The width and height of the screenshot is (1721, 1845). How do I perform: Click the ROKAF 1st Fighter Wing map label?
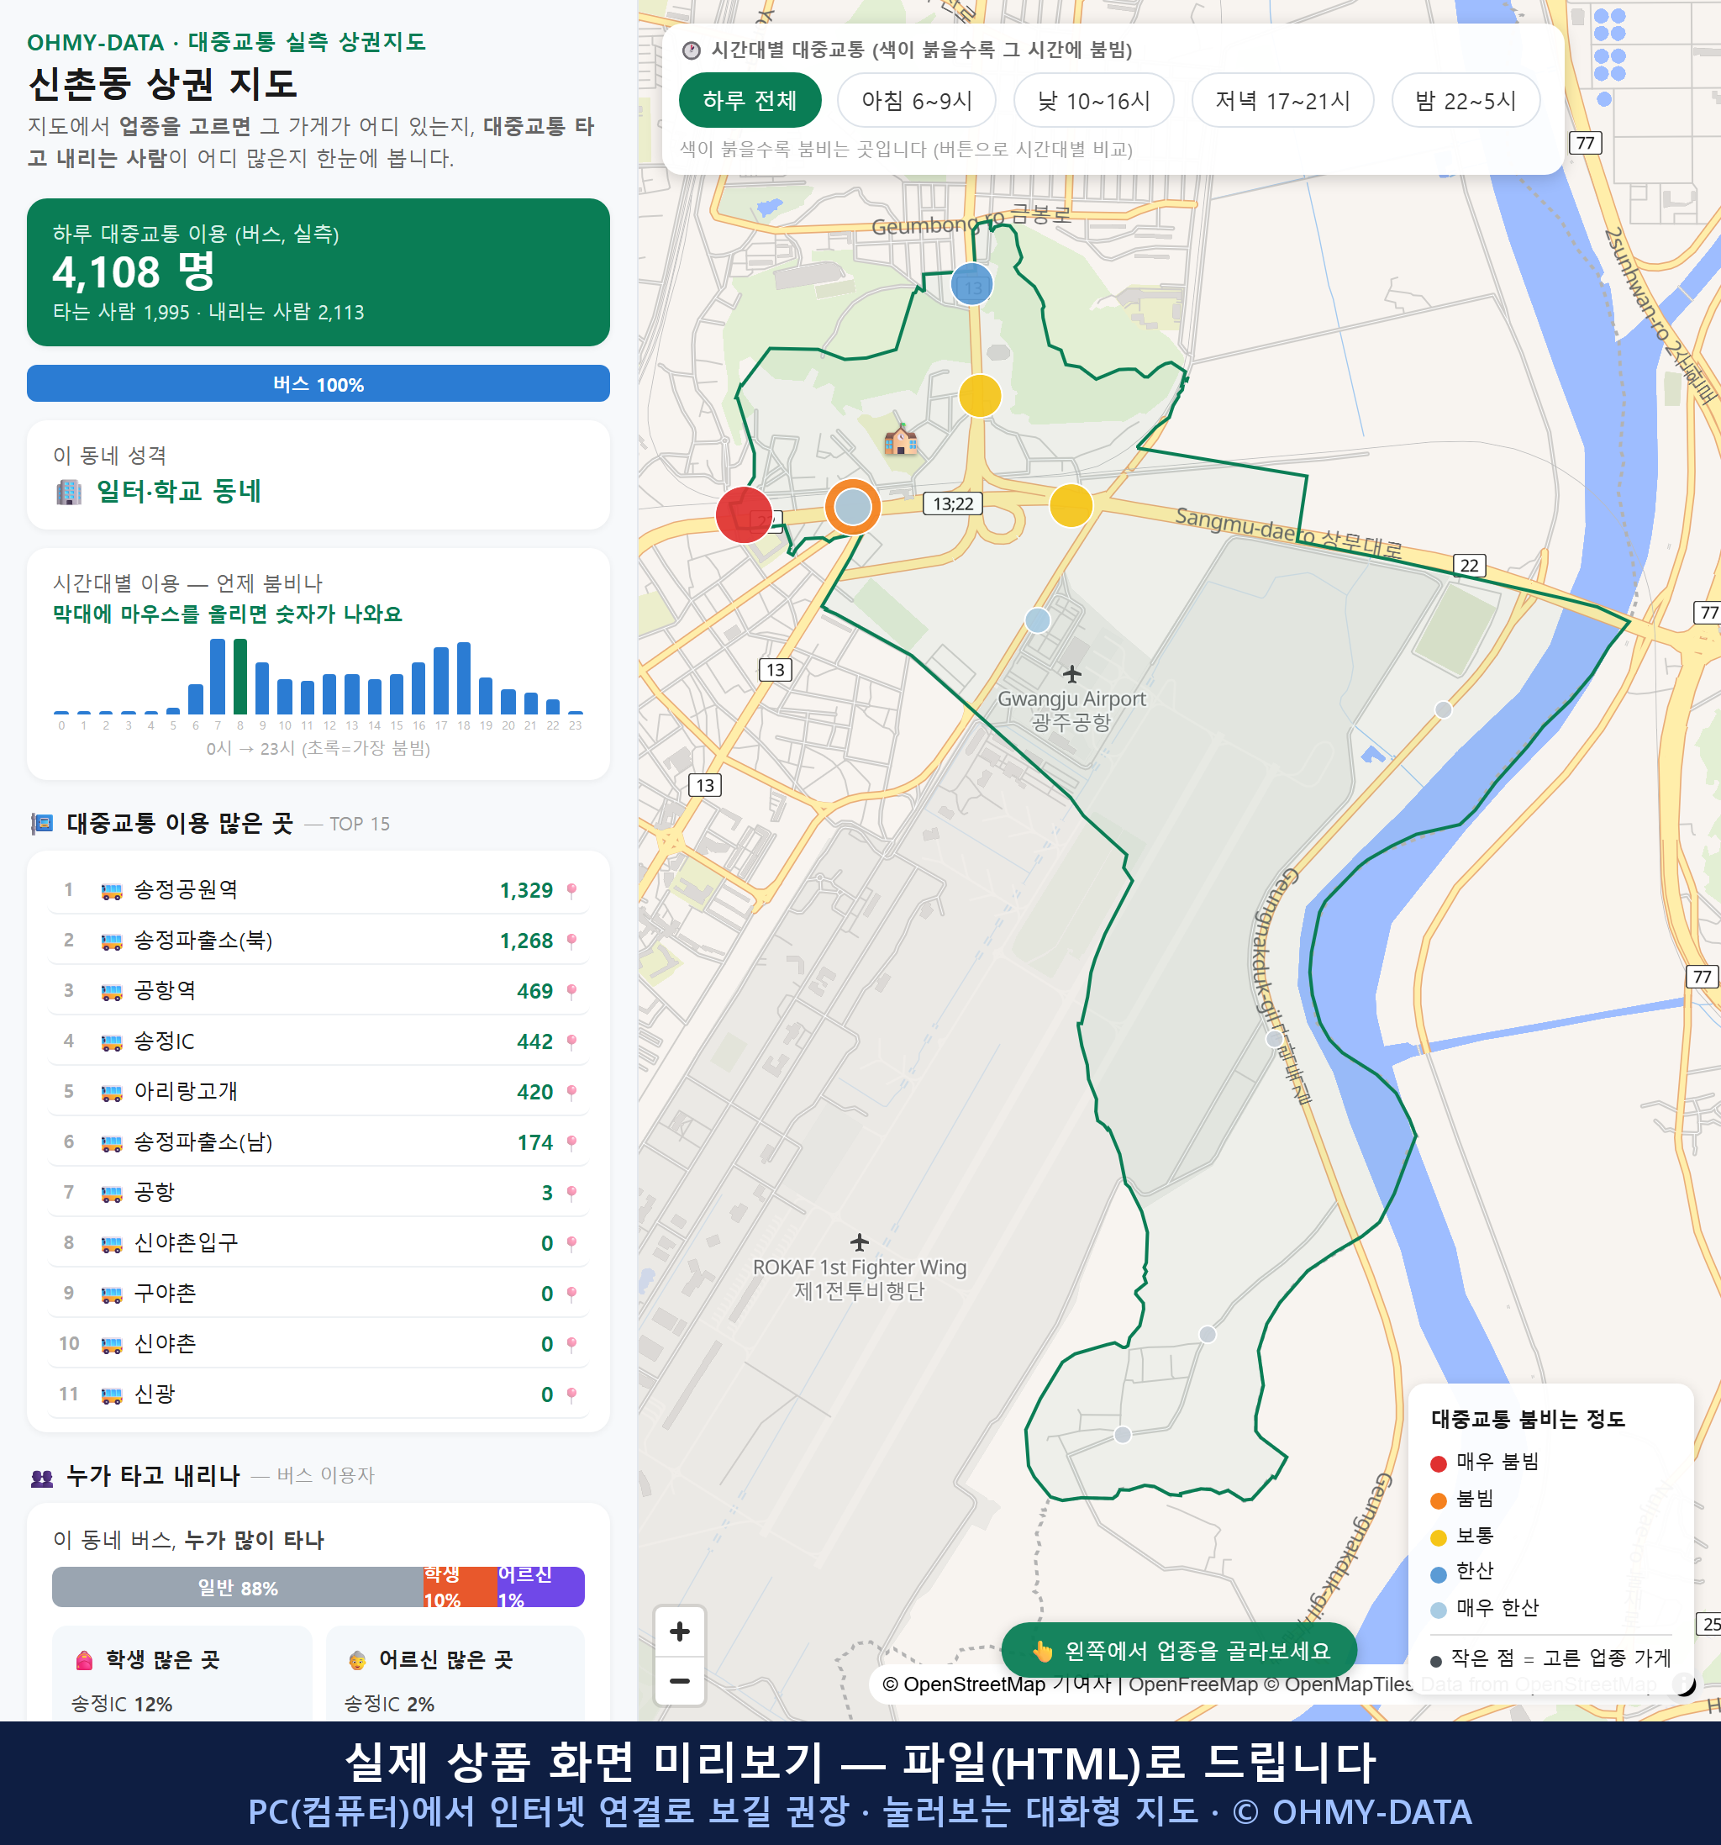(859, 1278)
